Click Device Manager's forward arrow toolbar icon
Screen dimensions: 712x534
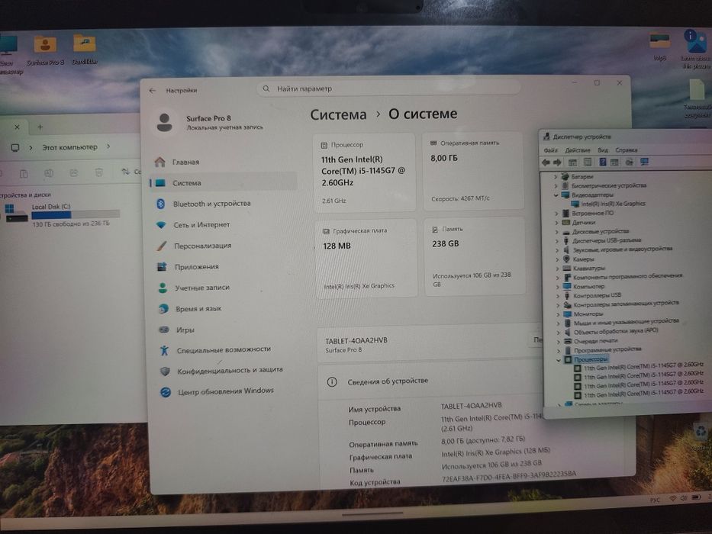(557, 162)
